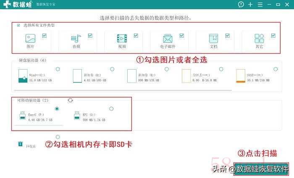
Task: Open the hamburger menu icon
Action: [260, 5]
